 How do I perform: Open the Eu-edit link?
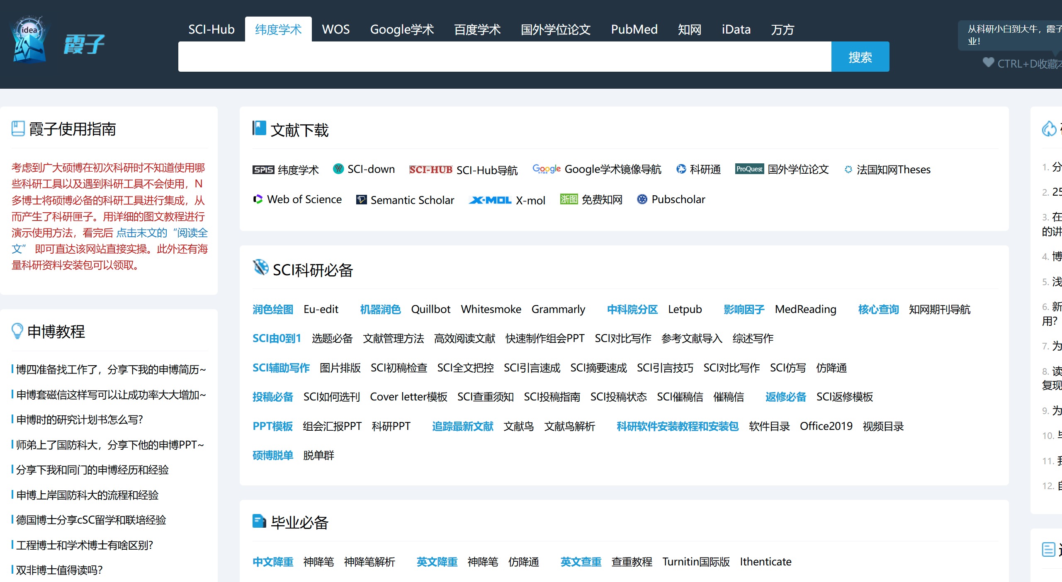[x=321, y=309]
